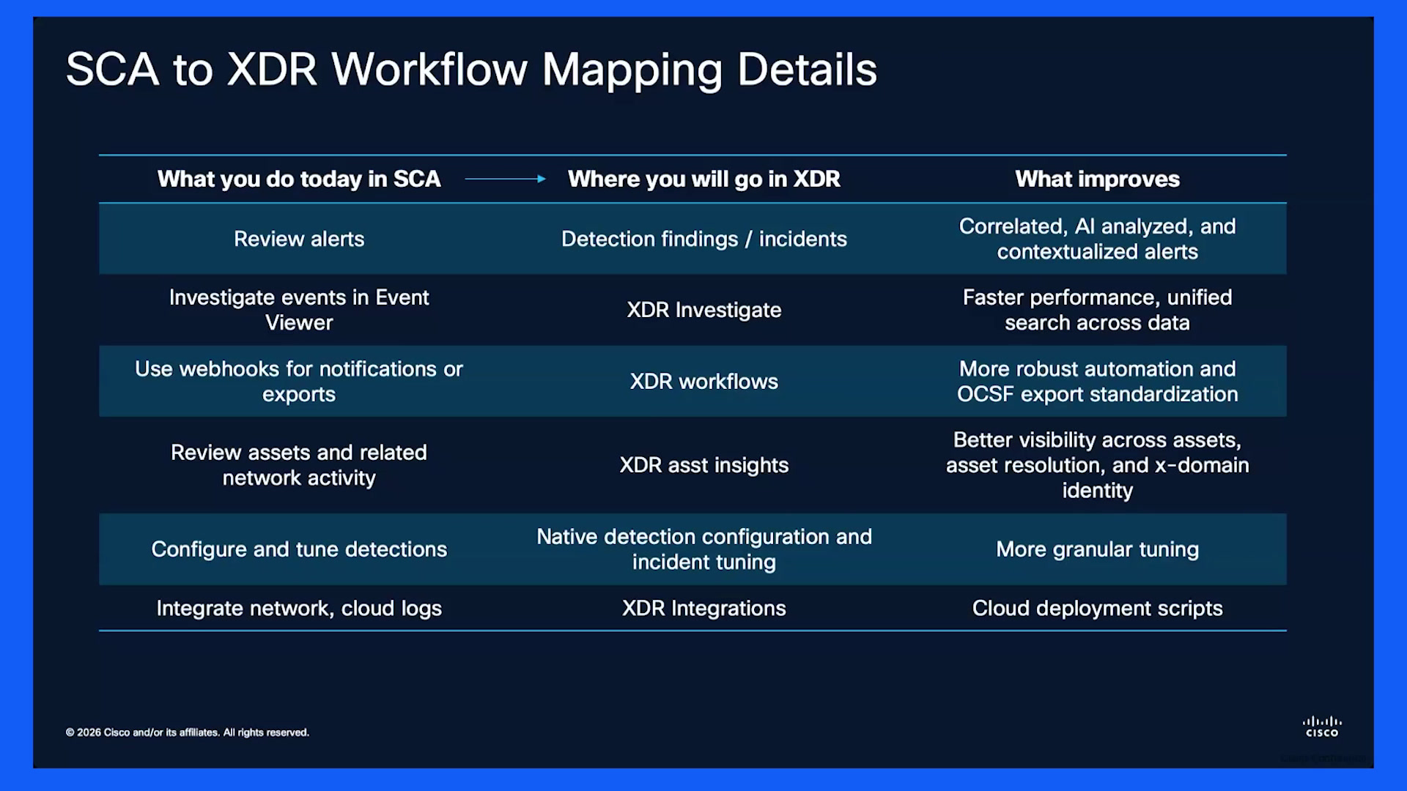Click the 'What you do today in SCA' header
1407x791 pixels.
click(x=299, y=179)
